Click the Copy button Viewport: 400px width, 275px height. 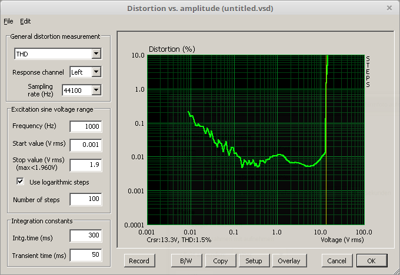tap(221, 260)
